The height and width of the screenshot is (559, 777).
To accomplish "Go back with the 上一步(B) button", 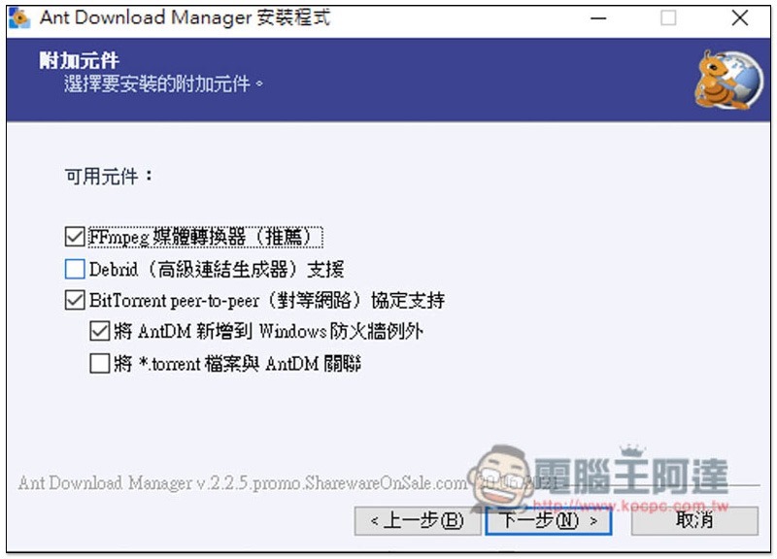I will (x=418, y=520).
